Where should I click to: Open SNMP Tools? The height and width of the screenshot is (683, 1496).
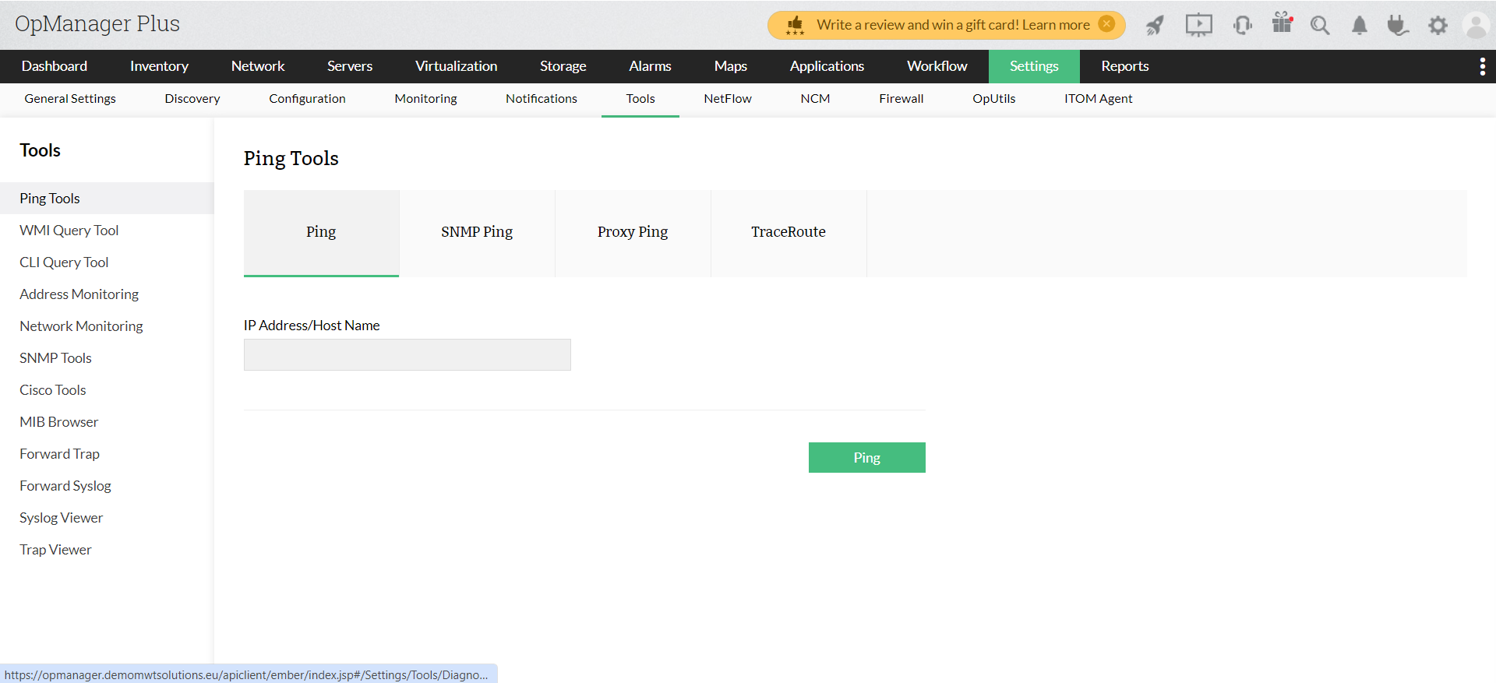pos(56,358)
